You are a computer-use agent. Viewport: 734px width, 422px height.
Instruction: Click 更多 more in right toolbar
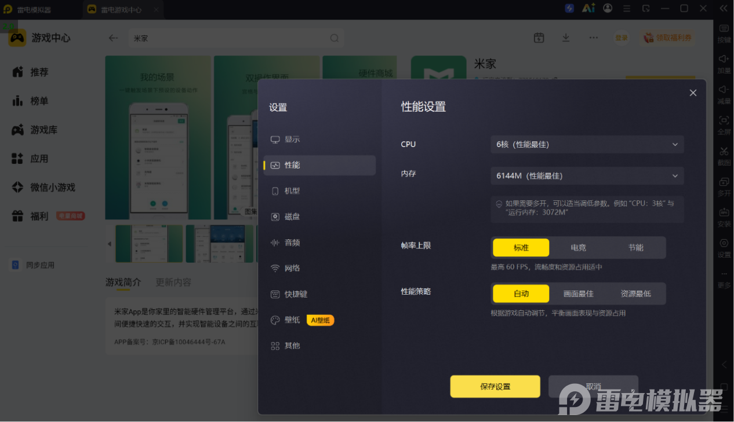724,279
